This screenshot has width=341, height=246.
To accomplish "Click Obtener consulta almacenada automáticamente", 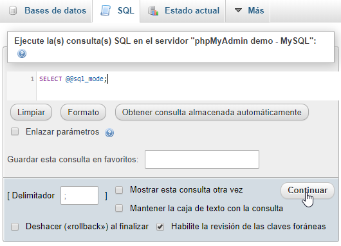I will pyautogui.click(x=212, y=112).
